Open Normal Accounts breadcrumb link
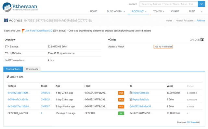This screenshot has width=208, height=129. [x=185, y=20]
